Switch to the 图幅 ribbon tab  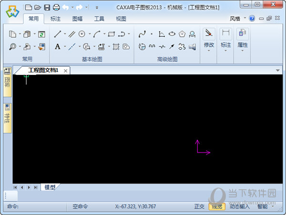[x=77, y=19]
